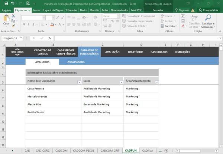Click the Undo arrow icon
Viewport: 223px width, 154px height.
pyautogui.click(x=13, y=3)
